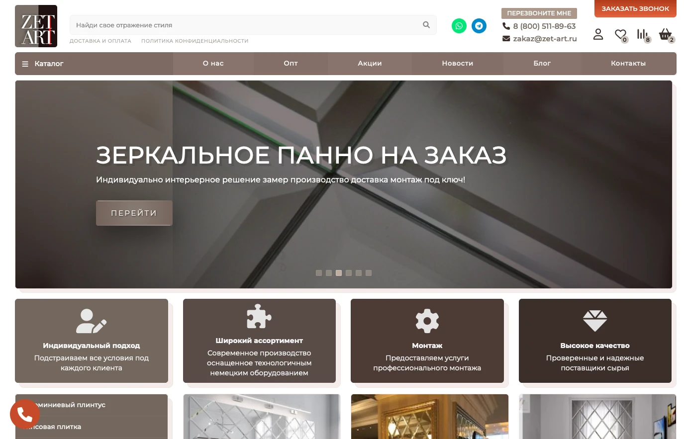Open favorites heart icon
This screenshot has width=684, height=439.
point(620,34)
